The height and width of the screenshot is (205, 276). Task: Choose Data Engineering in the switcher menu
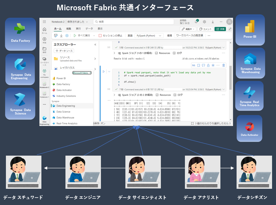72,106
